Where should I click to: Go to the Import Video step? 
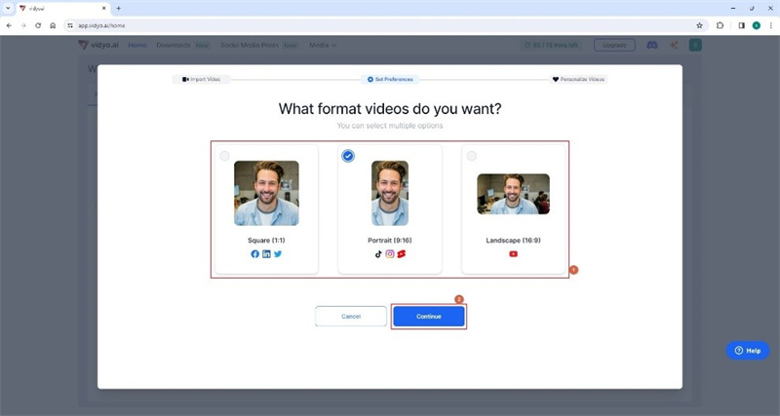[202, 80]
